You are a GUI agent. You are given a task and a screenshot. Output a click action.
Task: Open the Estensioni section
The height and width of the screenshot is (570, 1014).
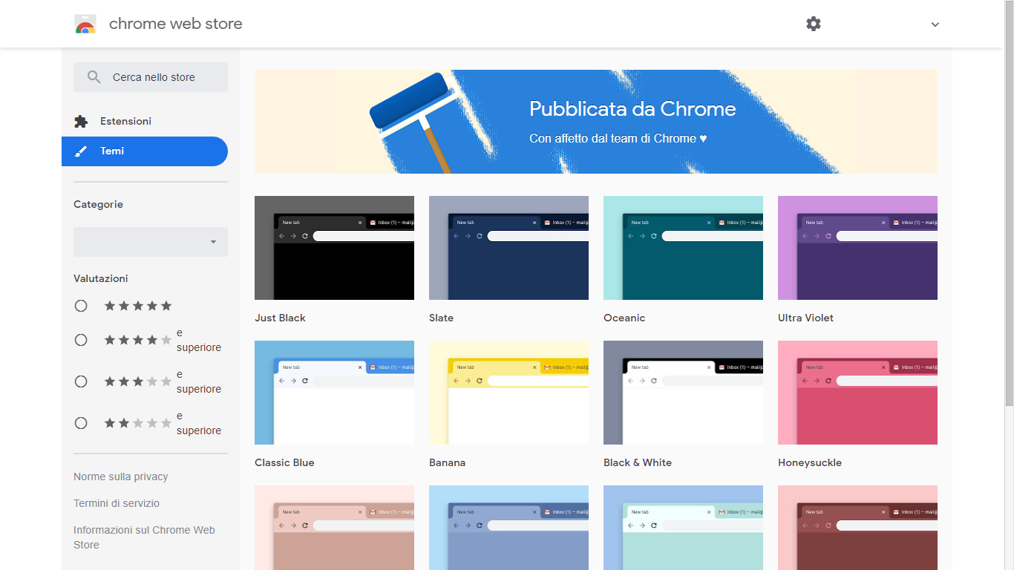[x=145, y=121]
